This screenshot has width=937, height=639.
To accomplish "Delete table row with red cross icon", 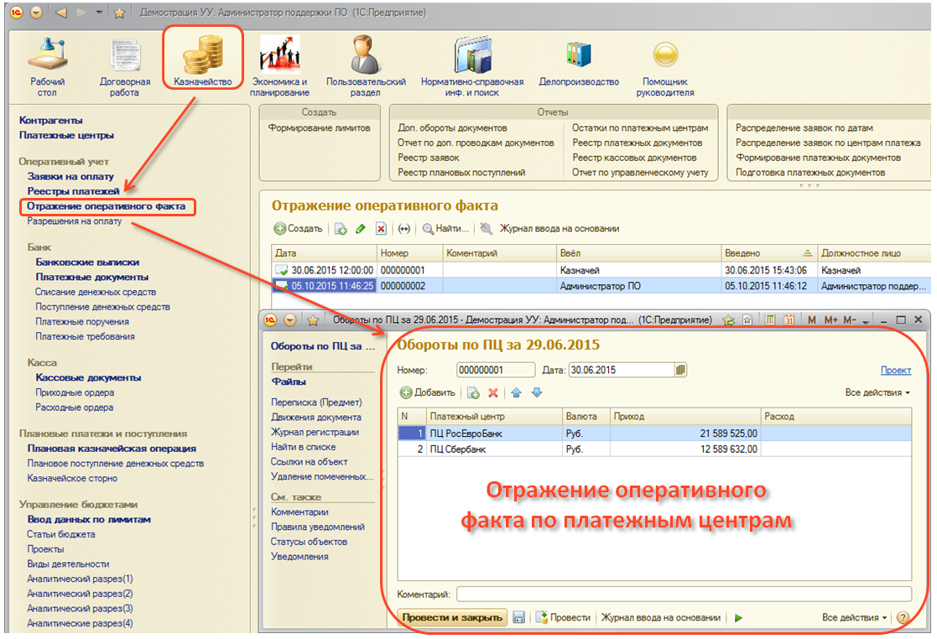I will click(x=493, y=392).
